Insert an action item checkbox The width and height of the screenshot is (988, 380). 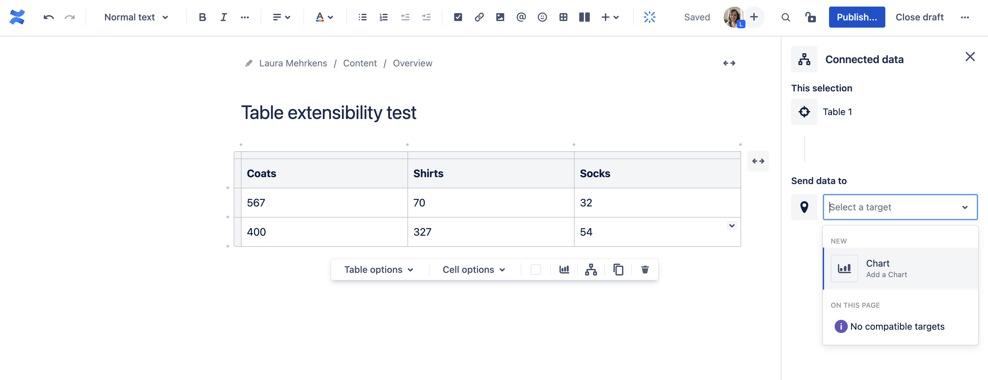(x=458, y=17)
